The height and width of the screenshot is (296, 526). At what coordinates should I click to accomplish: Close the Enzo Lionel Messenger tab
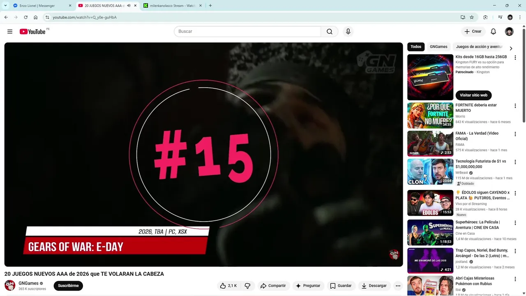point(70,6)
